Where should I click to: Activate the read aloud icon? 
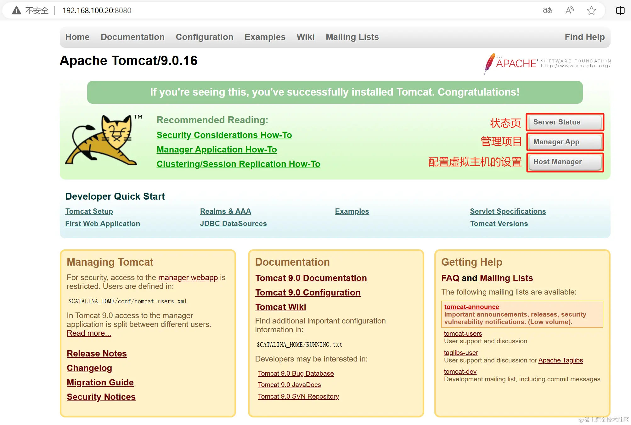[x=570, y=10]
